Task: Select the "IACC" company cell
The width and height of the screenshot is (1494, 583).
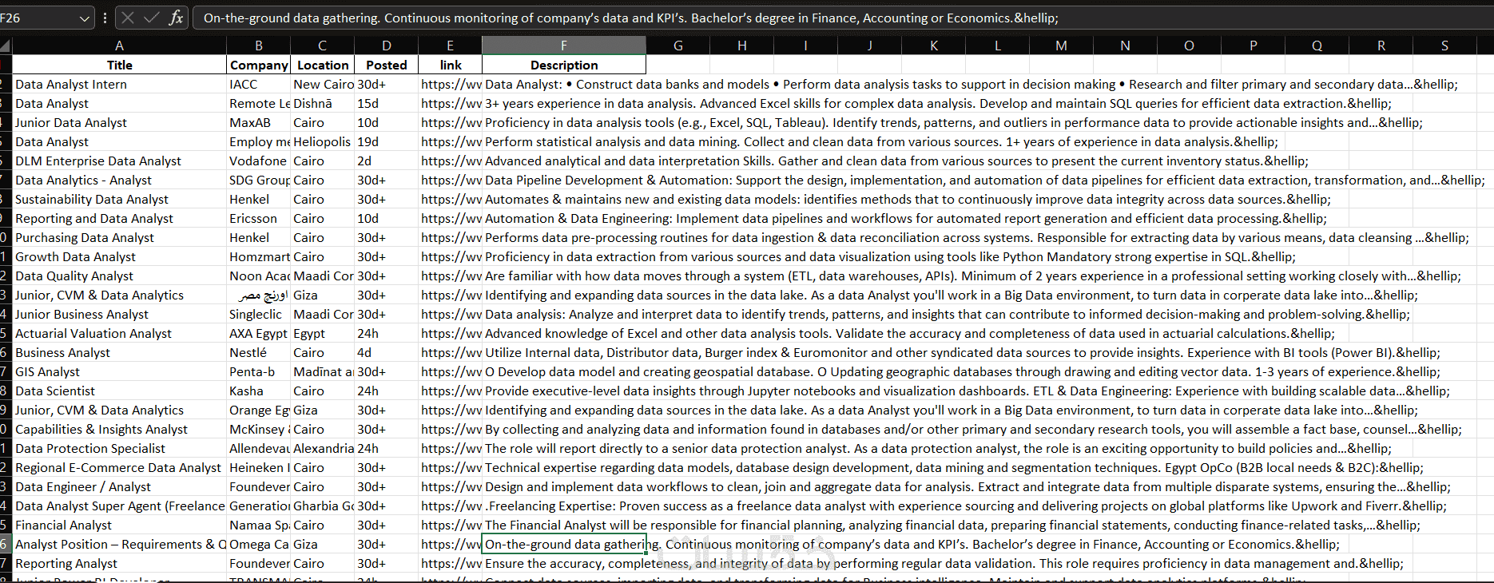Action: [x=258, y=84]
